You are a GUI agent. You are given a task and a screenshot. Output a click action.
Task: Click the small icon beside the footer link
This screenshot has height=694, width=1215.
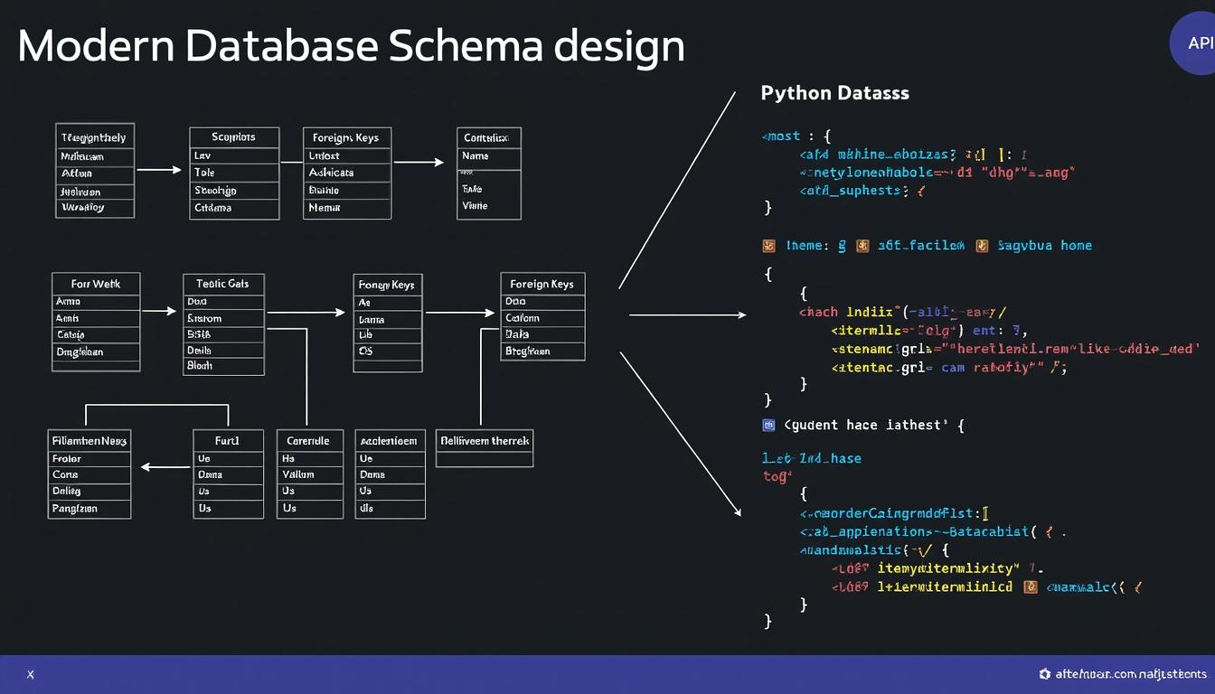tap(1045, 674)
